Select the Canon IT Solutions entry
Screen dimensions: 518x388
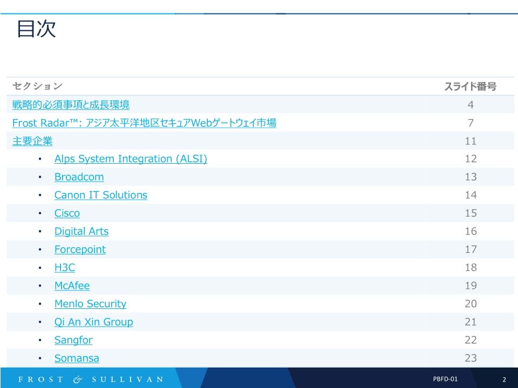click(101, 195)
